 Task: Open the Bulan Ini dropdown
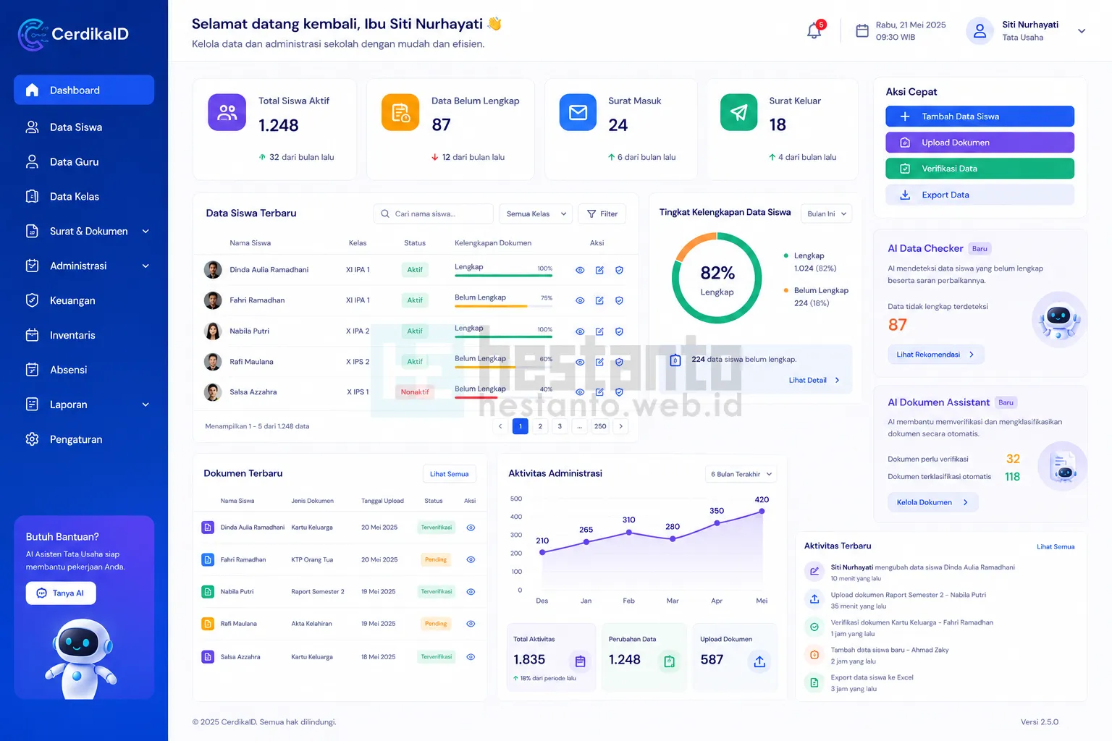tap(826, 213)
